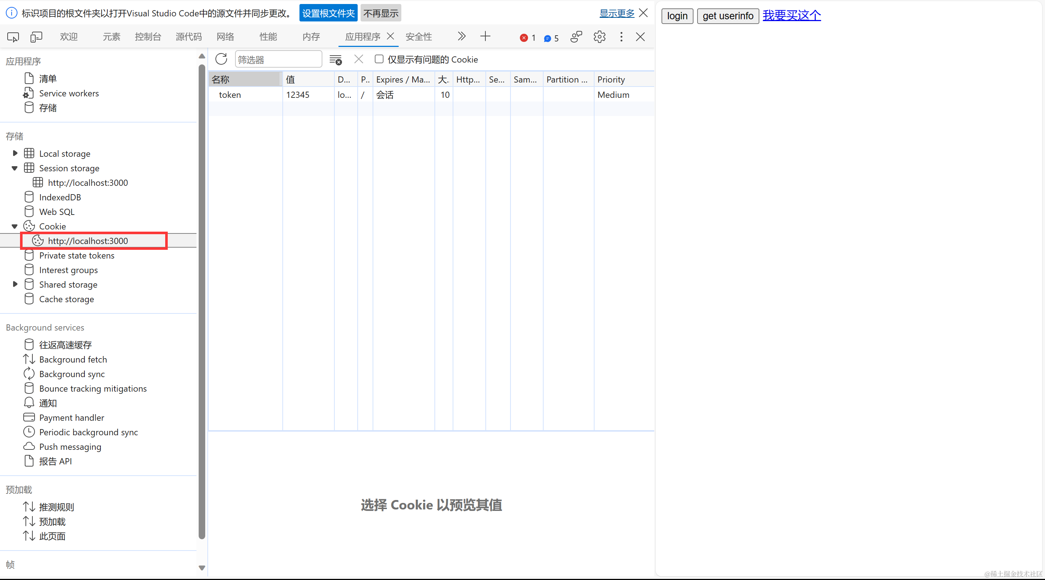Focus the cookie filter input
The width and height of the screenshot is (1045, 580).
coord(278,60)
